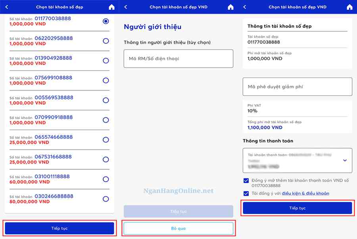Screen dimensions: 357x239
Task: Select the 80,000,000 VND account 030246688888
Action: click(106, 199)
